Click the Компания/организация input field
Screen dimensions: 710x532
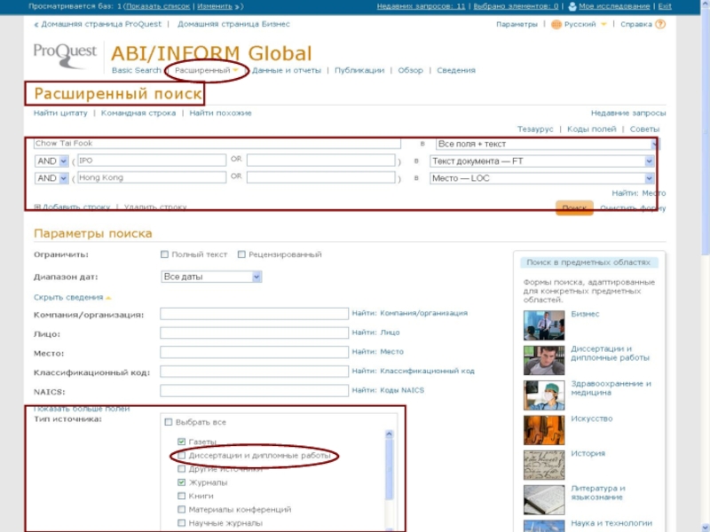254,314
